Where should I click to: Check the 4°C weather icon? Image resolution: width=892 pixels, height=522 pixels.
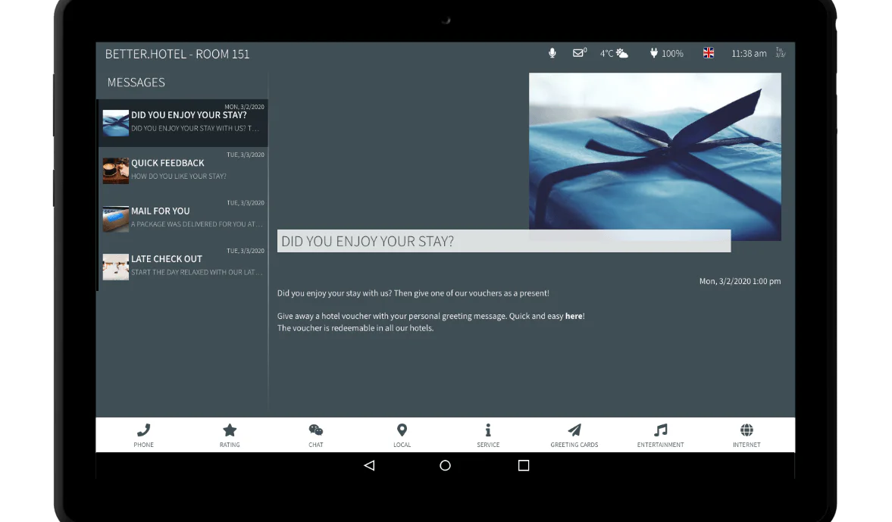click(x=614, y=53)
